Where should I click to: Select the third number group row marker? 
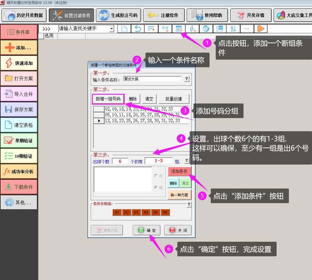click(x=99, y=121)
